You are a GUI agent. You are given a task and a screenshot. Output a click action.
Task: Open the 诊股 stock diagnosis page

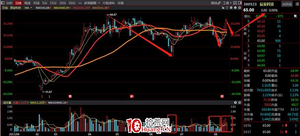[x=120, y=3]
